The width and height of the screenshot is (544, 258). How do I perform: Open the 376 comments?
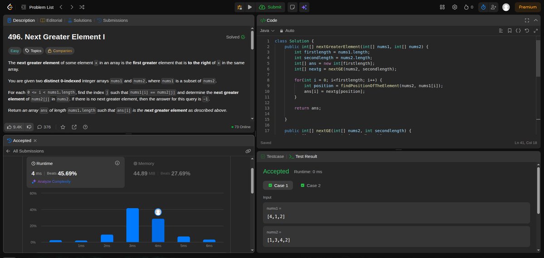[44, 127]
